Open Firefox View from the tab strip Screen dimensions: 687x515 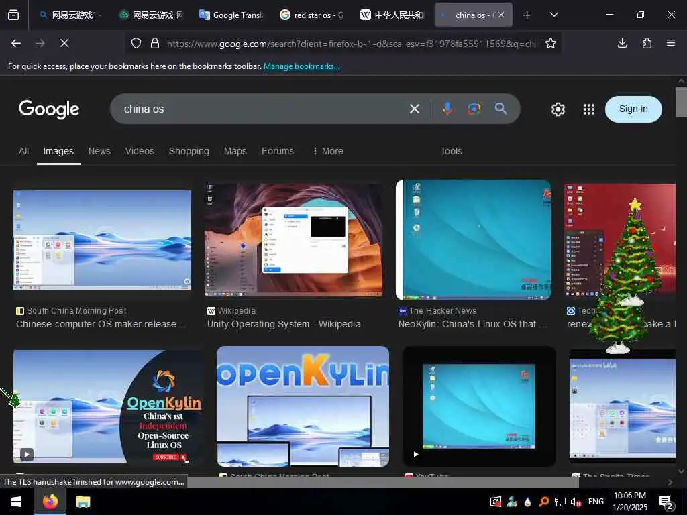pyautogui.click(x=13, y=15)
